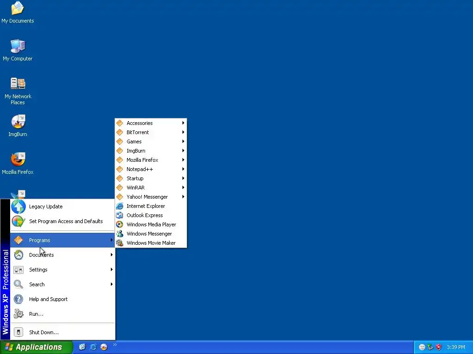Click the WinRAR program group icon
The height and width of the screenshot is (354, 473).
click(120, 188)
